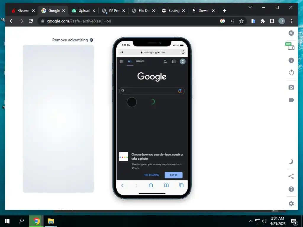Take a screenshot with the camera icon

coord(291,87)
